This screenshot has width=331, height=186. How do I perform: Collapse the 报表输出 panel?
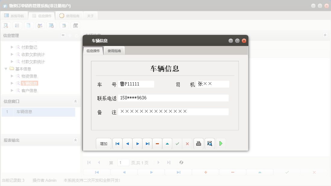pos(75,140)
